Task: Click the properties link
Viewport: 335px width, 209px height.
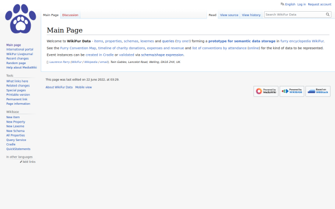Action: point(113,41)
